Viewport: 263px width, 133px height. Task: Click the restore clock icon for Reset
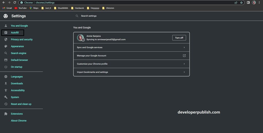pyautogui.click(x=6, y=104)
